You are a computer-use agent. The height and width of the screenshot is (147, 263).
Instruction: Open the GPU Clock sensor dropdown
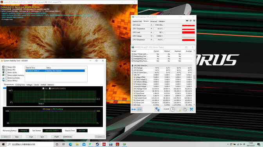[151, 25]
